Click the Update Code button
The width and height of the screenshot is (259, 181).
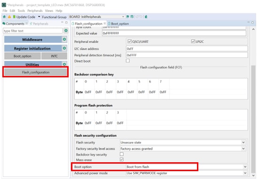click(x=24, y=17)
